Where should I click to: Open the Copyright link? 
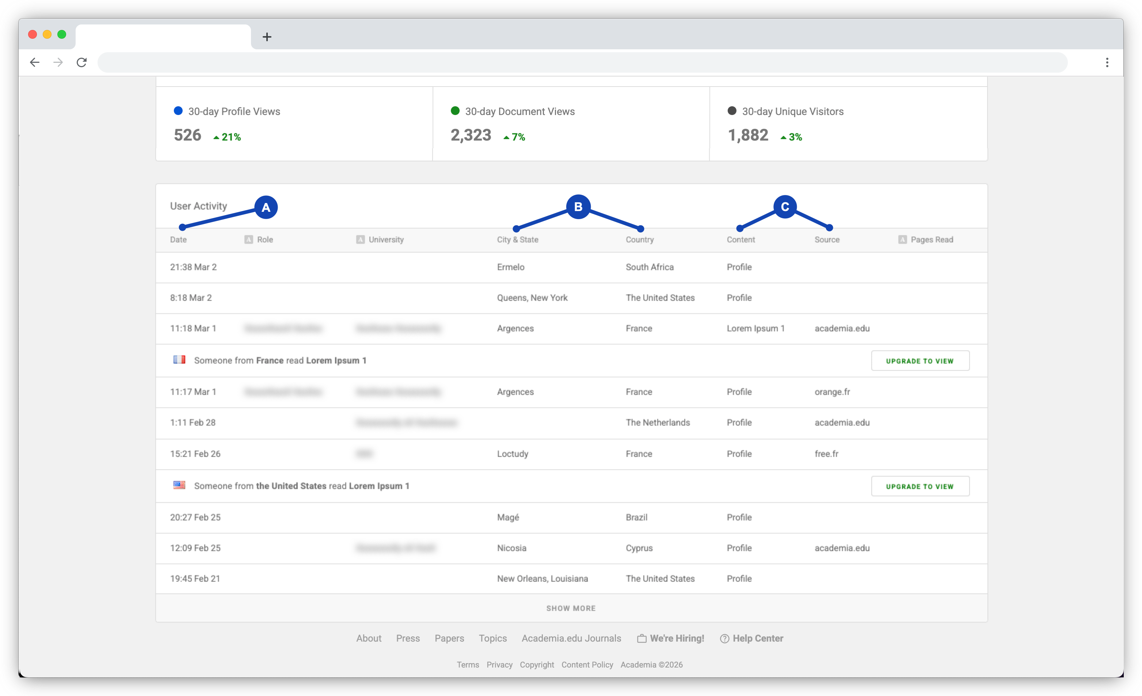tap(537, 665)
